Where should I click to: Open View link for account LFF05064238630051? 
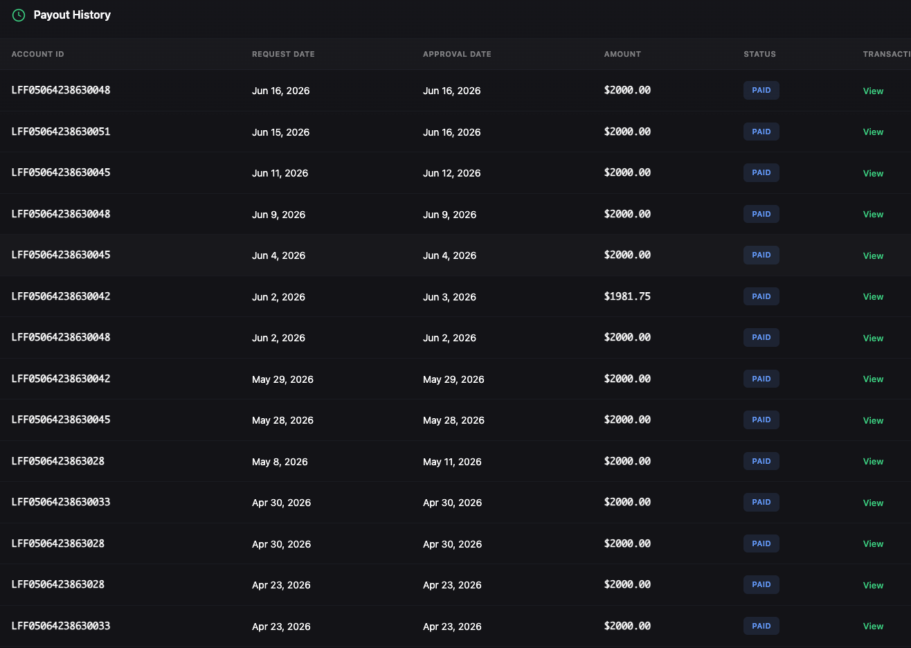pos(873,132)
